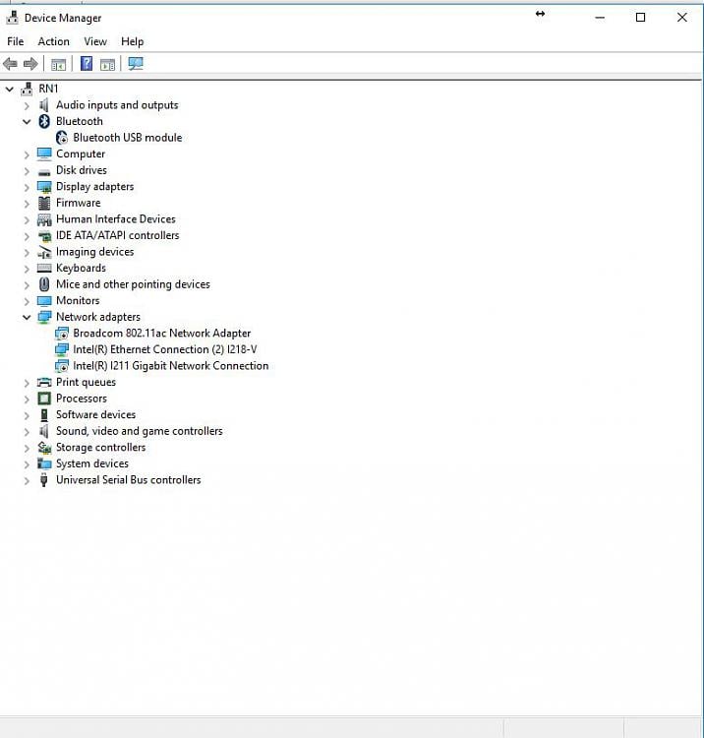The image size is (704, 738).
Task: Click the Firmware chip icon
Action: click(44, 203)
